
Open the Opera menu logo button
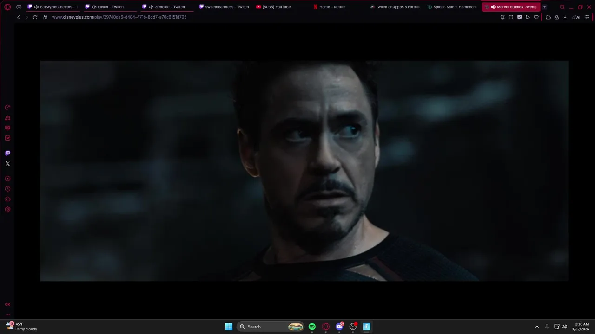[x=7, y=7]
